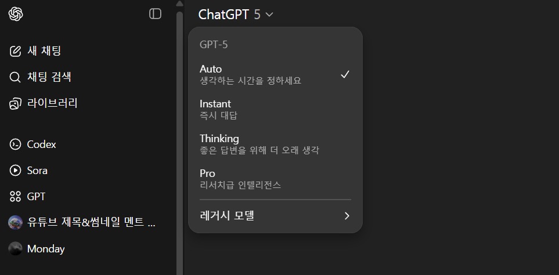The width and height of the screenshot is (559, 275).
Task: Click the ChatGPT logo icon
Action: pos(16,14)
